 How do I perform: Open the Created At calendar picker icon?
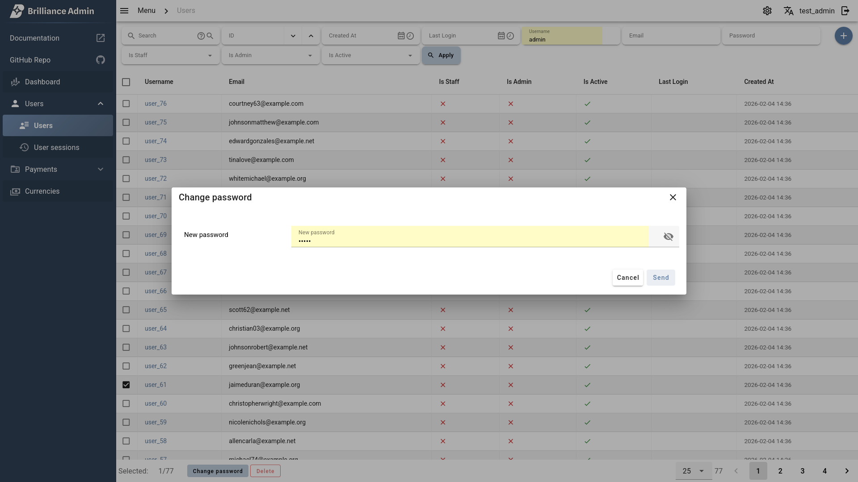pos(401,36)
